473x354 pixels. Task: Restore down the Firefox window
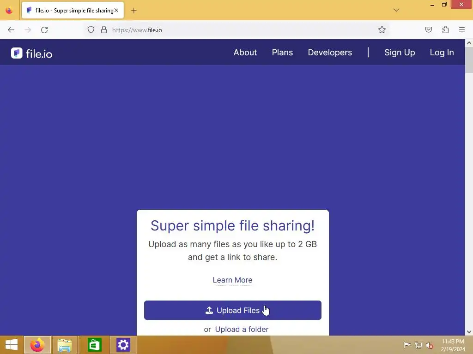[x=444, y=5]
